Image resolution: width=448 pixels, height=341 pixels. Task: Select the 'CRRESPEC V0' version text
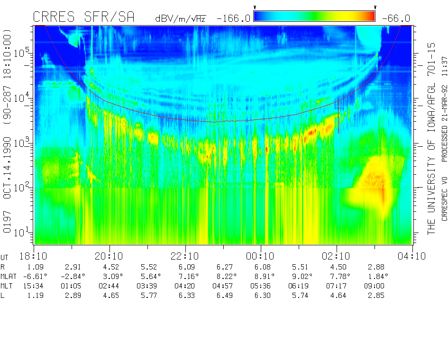pos(444,199)
